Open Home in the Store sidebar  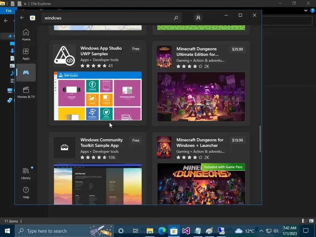coord(26,35)
